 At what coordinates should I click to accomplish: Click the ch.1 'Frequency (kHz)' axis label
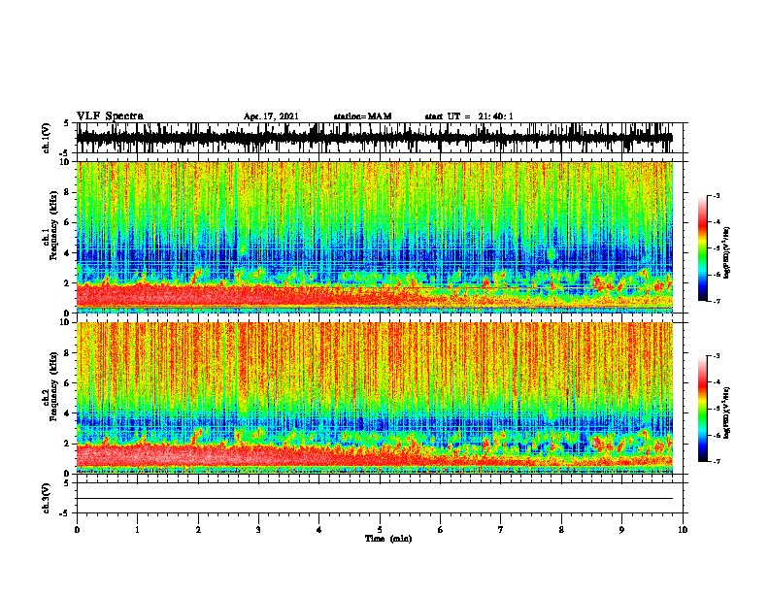(53, 225)
